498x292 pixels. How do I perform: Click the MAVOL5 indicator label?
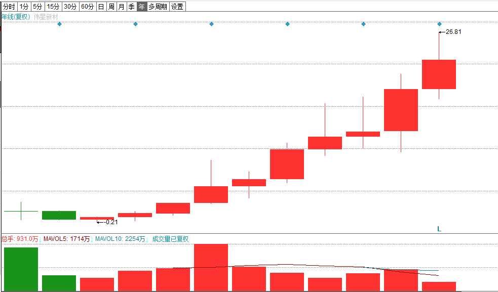66,239
